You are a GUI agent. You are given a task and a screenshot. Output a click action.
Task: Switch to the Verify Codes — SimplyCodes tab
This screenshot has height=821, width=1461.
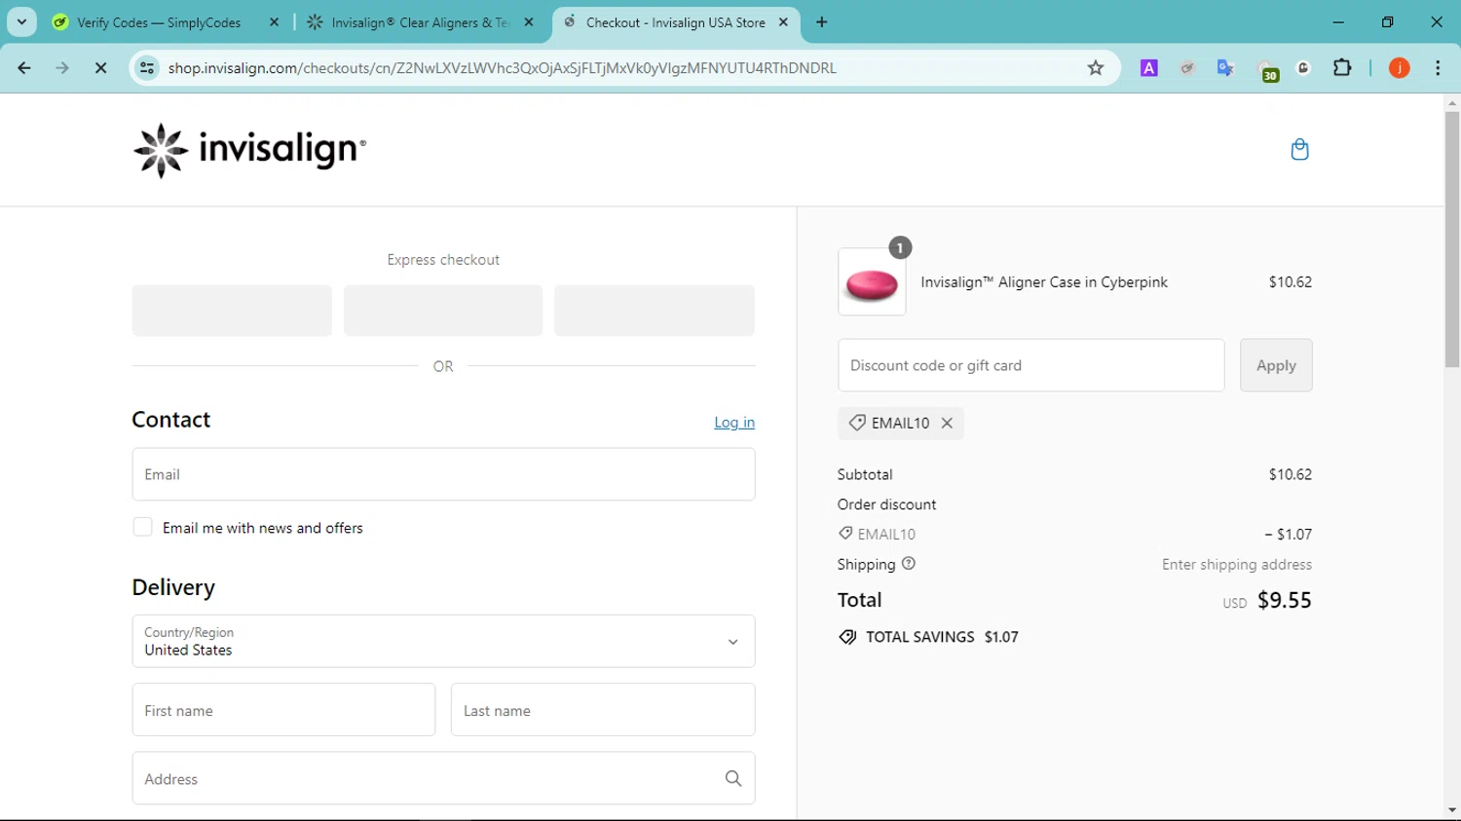[159, 22]
